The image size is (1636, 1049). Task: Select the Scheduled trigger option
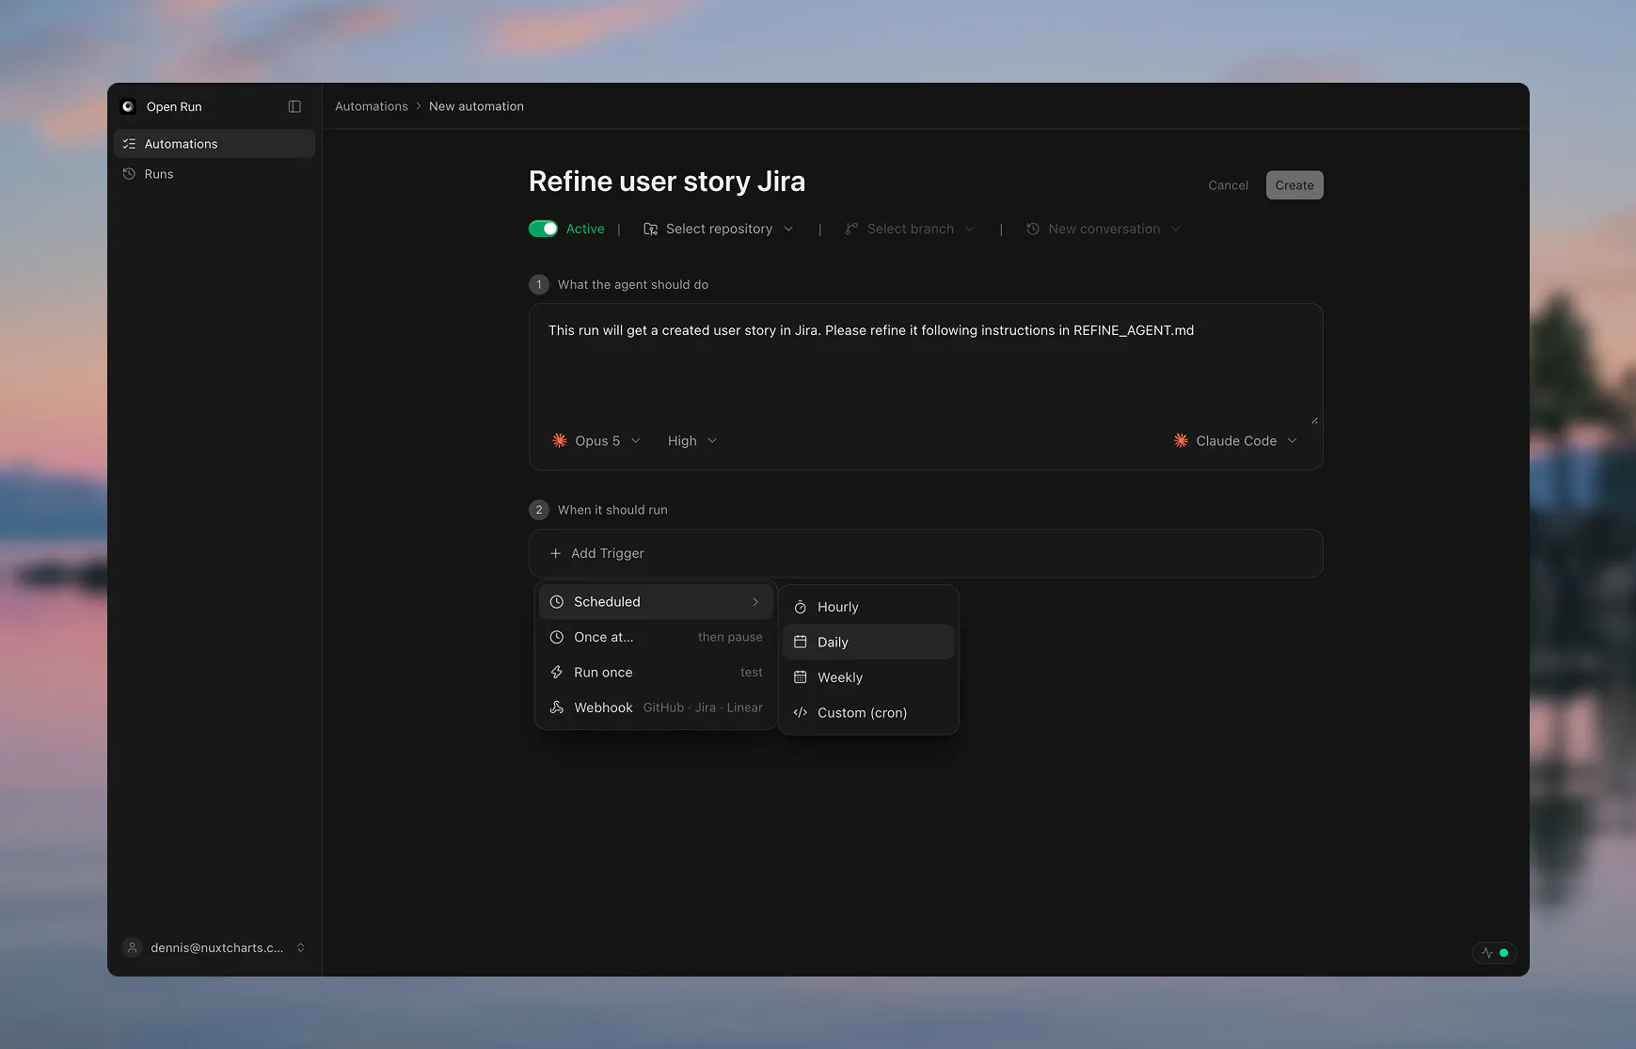pos(656,602)
